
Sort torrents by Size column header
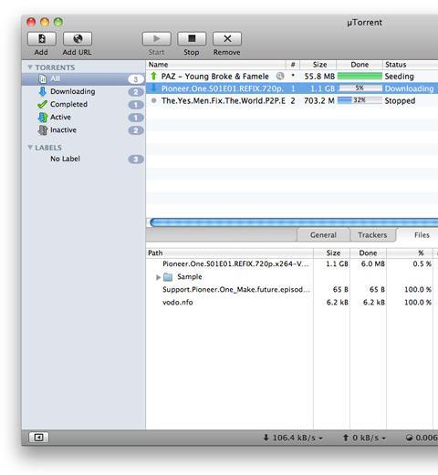point(318,65)
